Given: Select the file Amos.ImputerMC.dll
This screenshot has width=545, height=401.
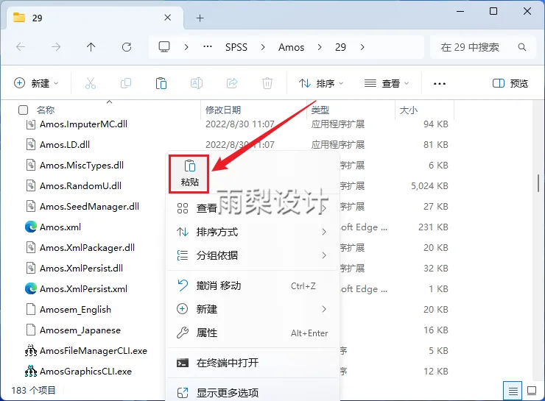Looking at the screenshot, I should tap(83, 124).
